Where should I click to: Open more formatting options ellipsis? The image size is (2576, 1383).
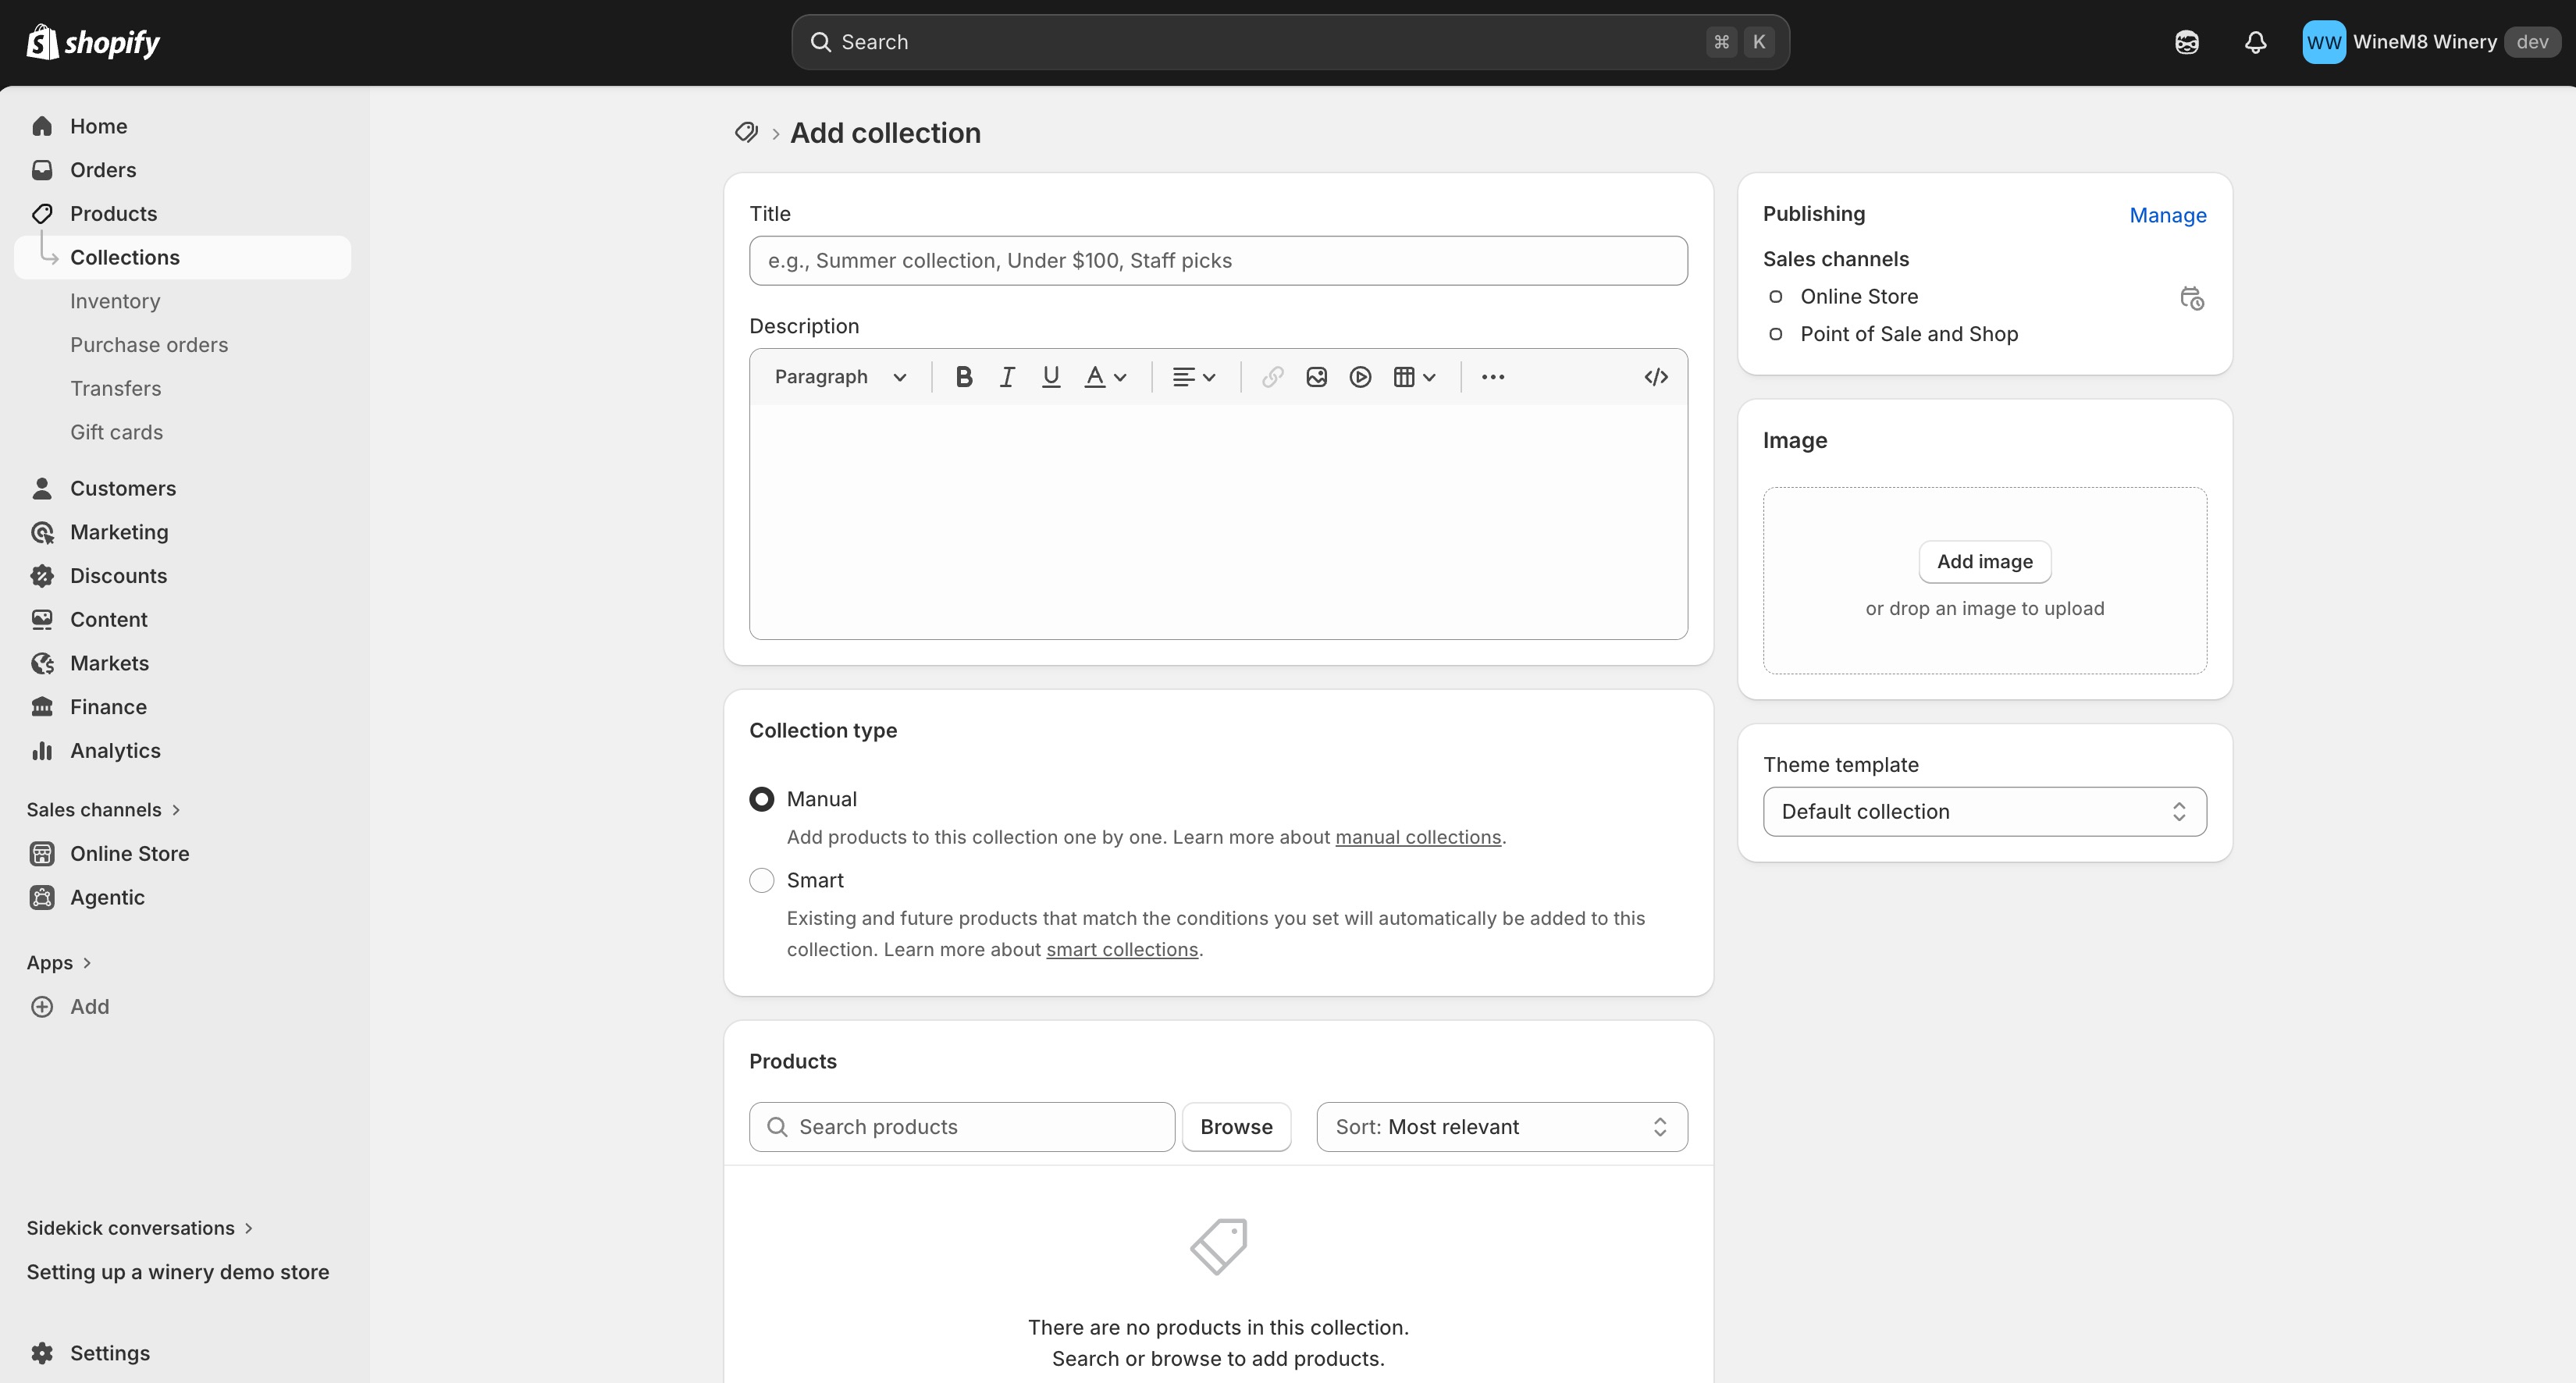coord(1492,377)
